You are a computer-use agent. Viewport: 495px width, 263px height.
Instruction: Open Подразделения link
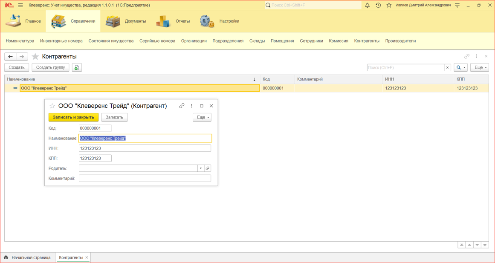(228, 41)
